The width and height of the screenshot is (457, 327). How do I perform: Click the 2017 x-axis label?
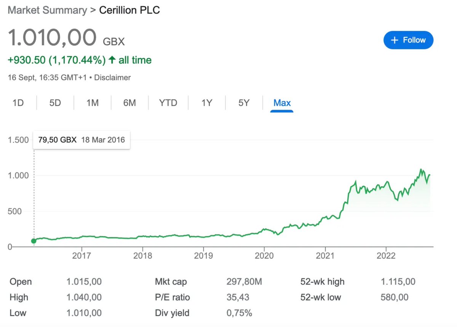(81, 255)
